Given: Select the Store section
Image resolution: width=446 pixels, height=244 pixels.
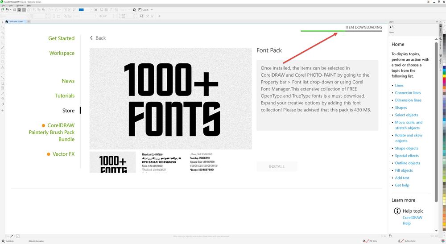Looking at the screenshot, I should pos(69,110).
